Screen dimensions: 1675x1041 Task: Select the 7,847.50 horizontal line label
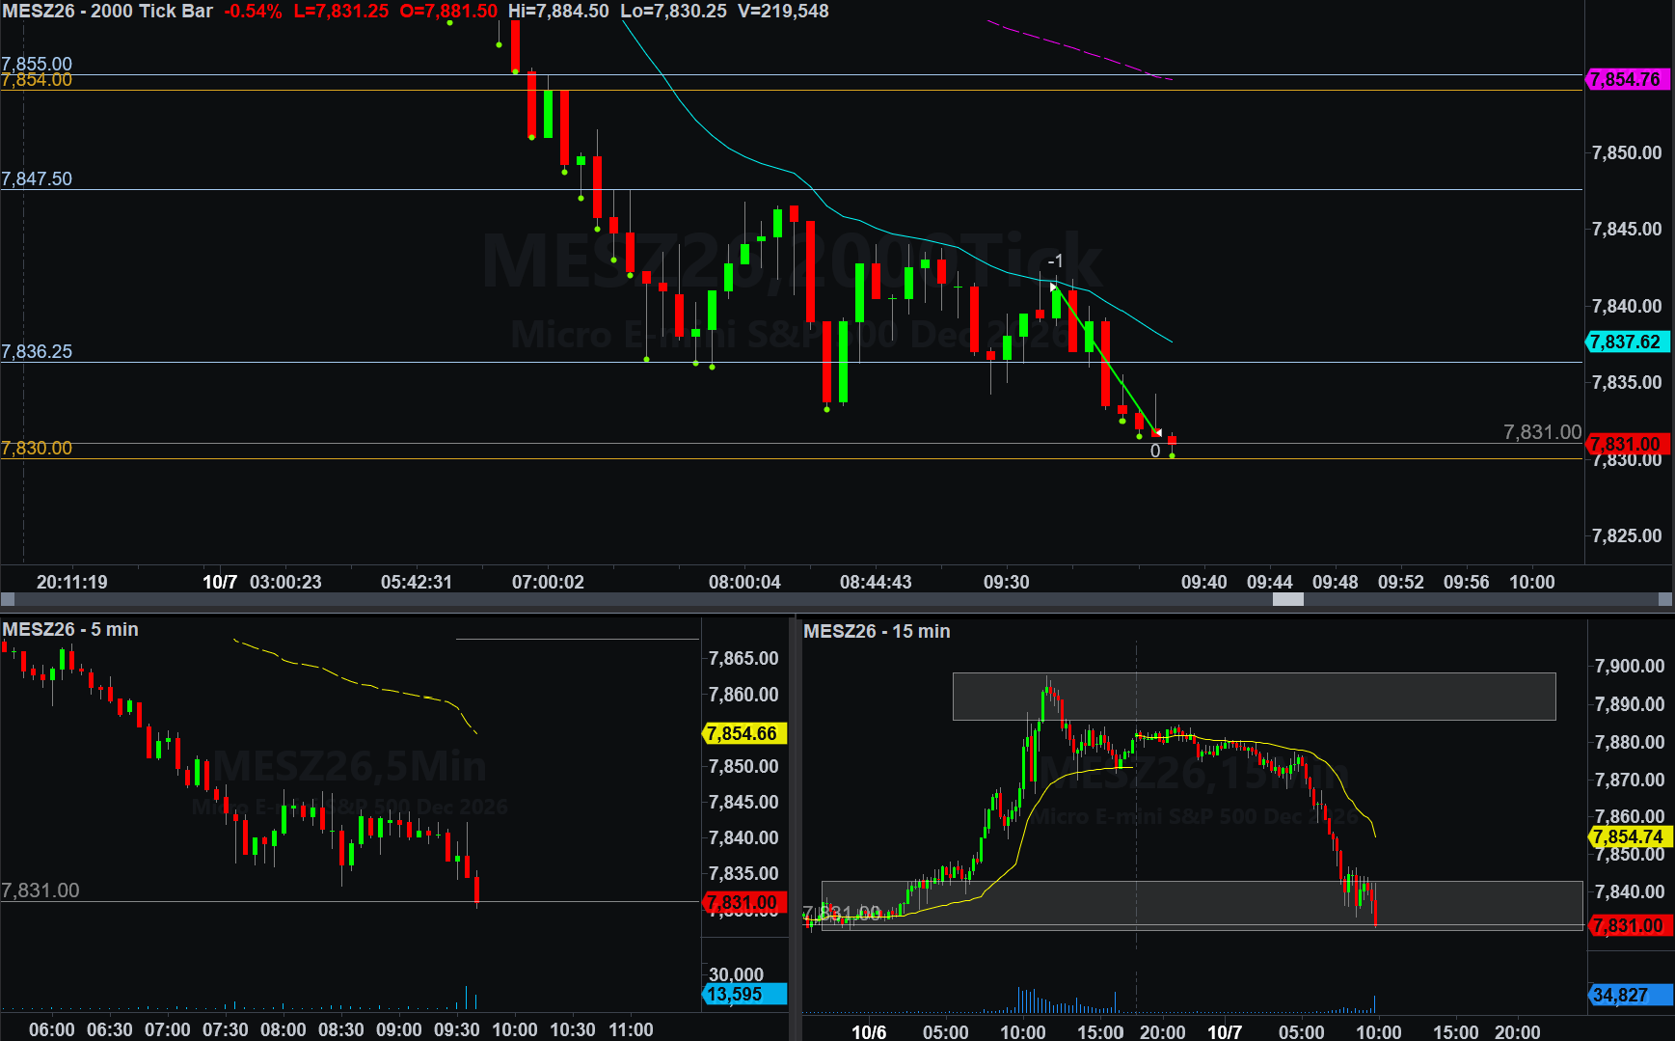tap(37, 178)
